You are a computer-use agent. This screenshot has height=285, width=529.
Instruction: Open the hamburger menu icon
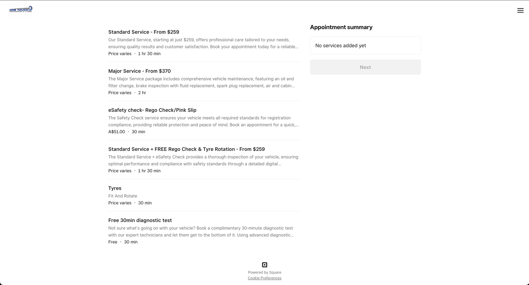[520, 10]
